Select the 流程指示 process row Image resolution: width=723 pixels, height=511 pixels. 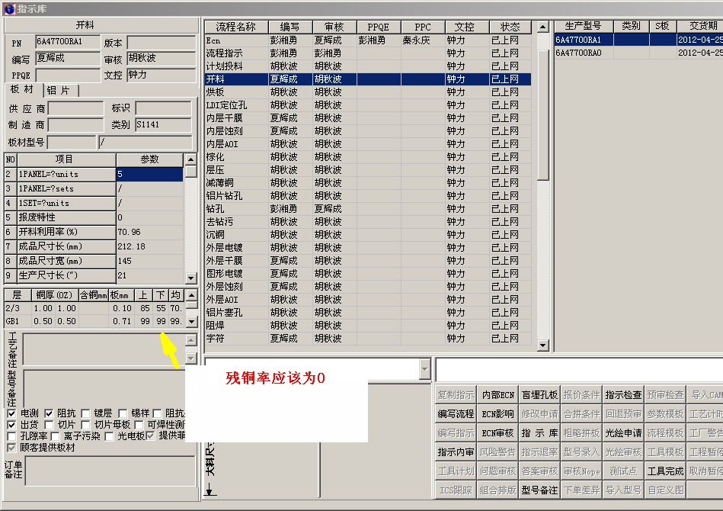tap(368, 53)
